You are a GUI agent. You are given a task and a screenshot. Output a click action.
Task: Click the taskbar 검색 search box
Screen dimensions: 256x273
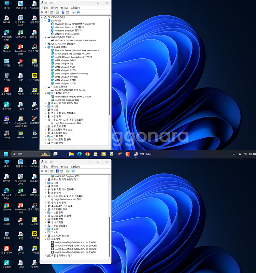[31, 154]
